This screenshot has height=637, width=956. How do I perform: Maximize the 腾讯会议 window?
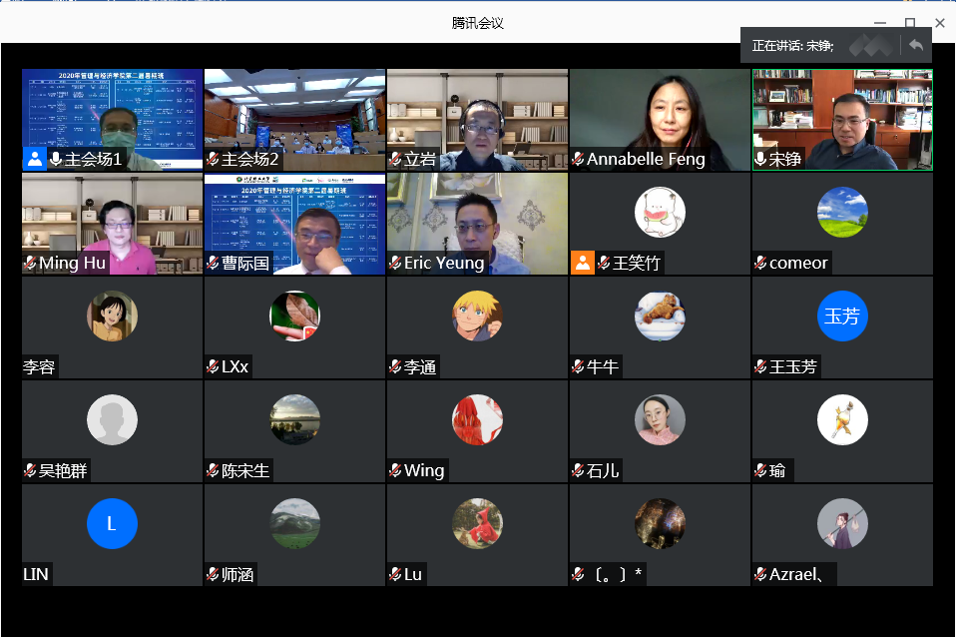click(909, 22)
